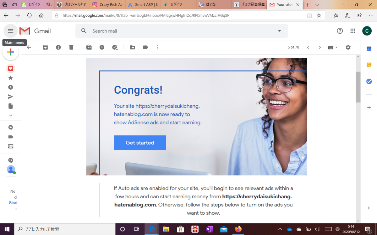Click Move to folder icon
The image size is (377, 235).
click(133, 47)
